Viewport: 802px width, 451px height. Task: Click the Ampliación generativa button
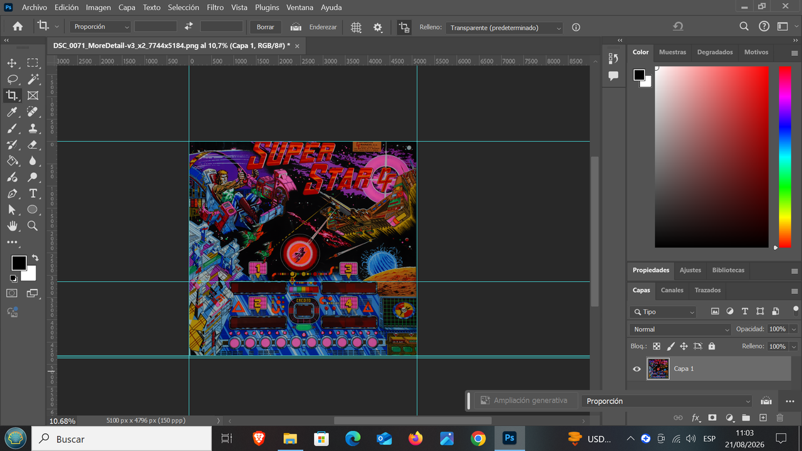[524, 401]
